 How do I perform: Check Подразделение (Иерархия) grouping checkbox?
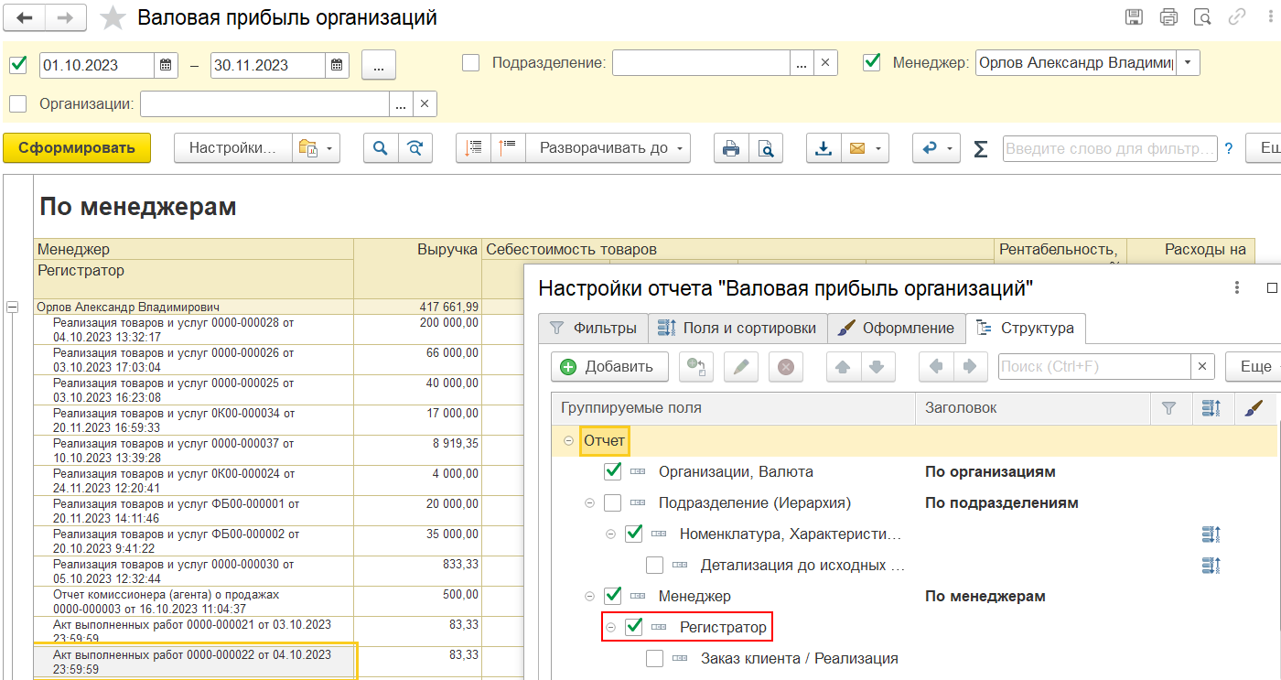point(613,502)
